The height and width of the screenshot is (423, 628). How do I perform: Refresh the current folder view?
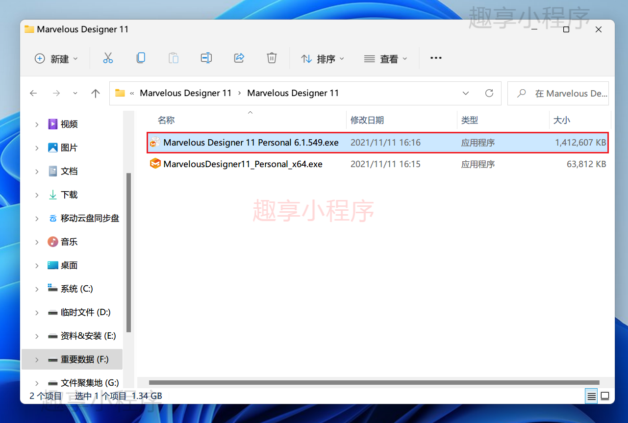click(x=489, y=93)
